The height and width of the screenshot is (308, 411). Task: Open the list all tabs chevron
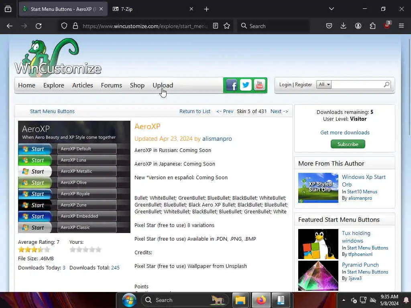pyautogui.click(x=332, y=9)
